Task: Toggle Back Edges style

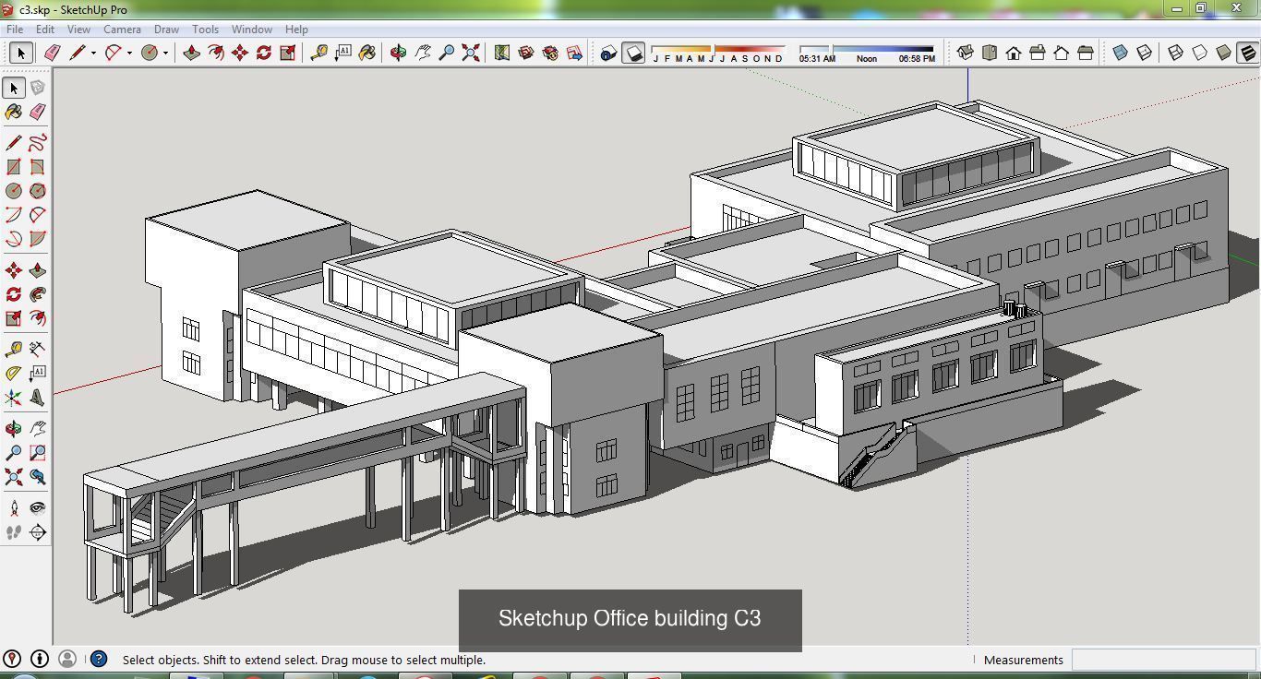Action: (1145, 53)
